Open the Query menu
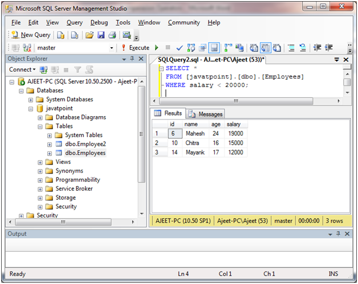 [75, 23]
